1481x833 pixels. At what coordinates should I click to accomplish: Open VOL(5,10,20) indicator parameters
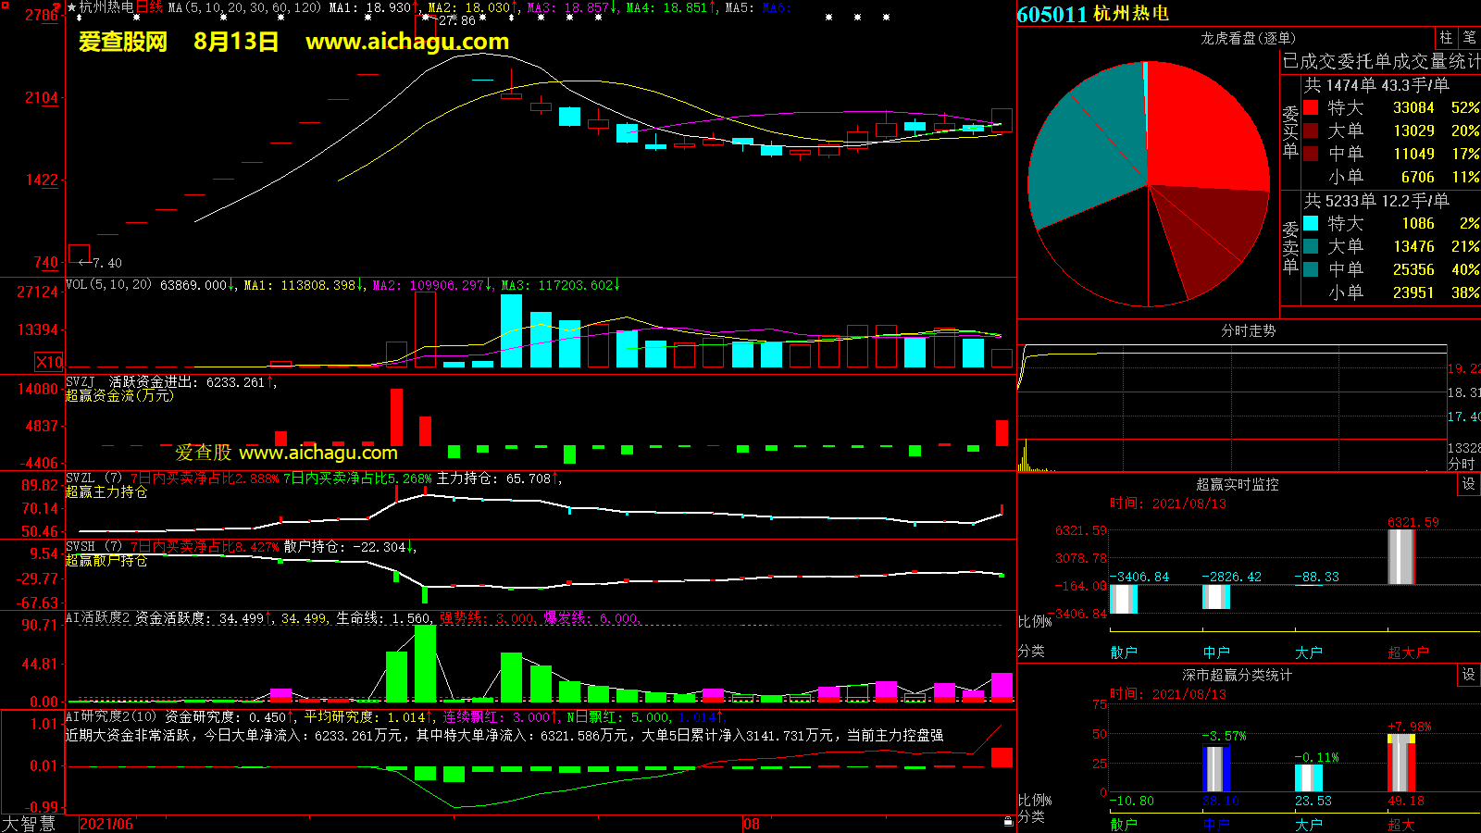point(108,285)
